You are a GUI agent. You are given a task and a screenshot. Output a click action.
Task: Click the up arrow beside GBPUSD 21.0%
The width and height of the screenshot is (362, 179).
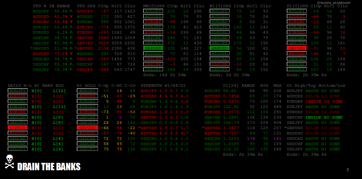pyautogui.click(x=71, y=48)
